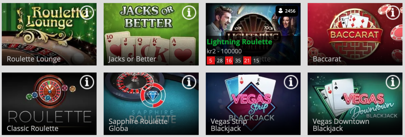The image size is (405, 137).
Task: Open the Jacks or Better game tile
Action: click(x=151, y=34)
